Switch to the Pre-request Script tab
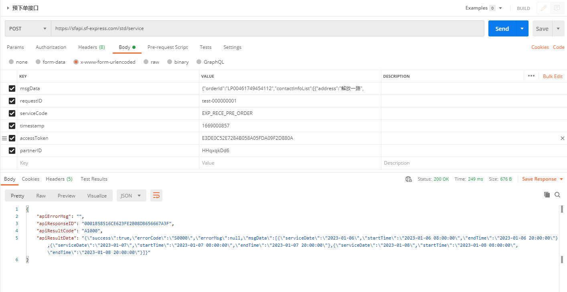 (168, 47)
